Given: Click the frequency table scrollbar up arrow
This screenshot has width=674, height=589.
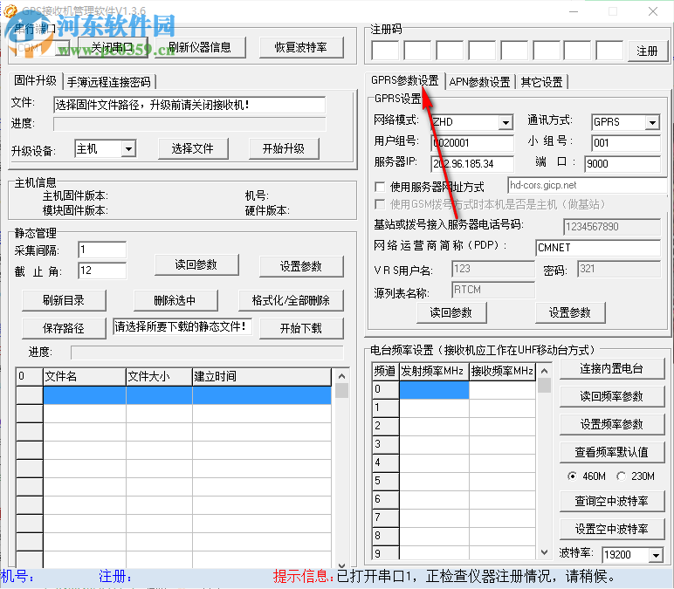Looking at the screenshot, I should [544, 371].
